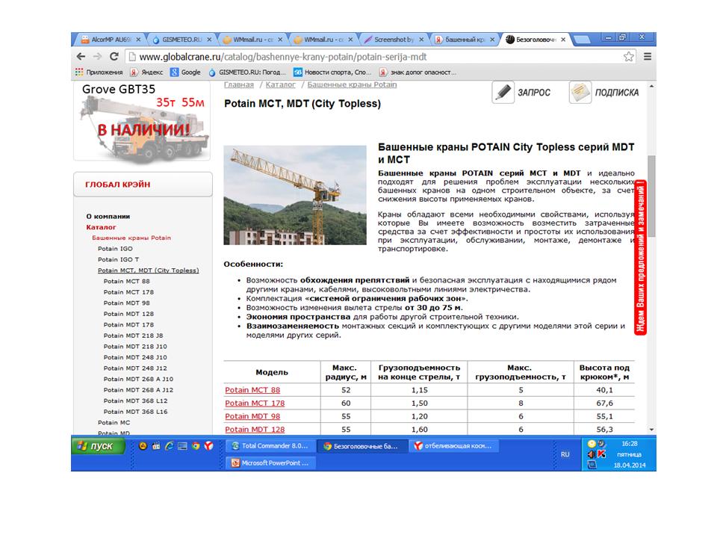Open the Каталог breadcrumb link
Image resolution: width=717 pixels, height=538 pixels.
point(280,84)
